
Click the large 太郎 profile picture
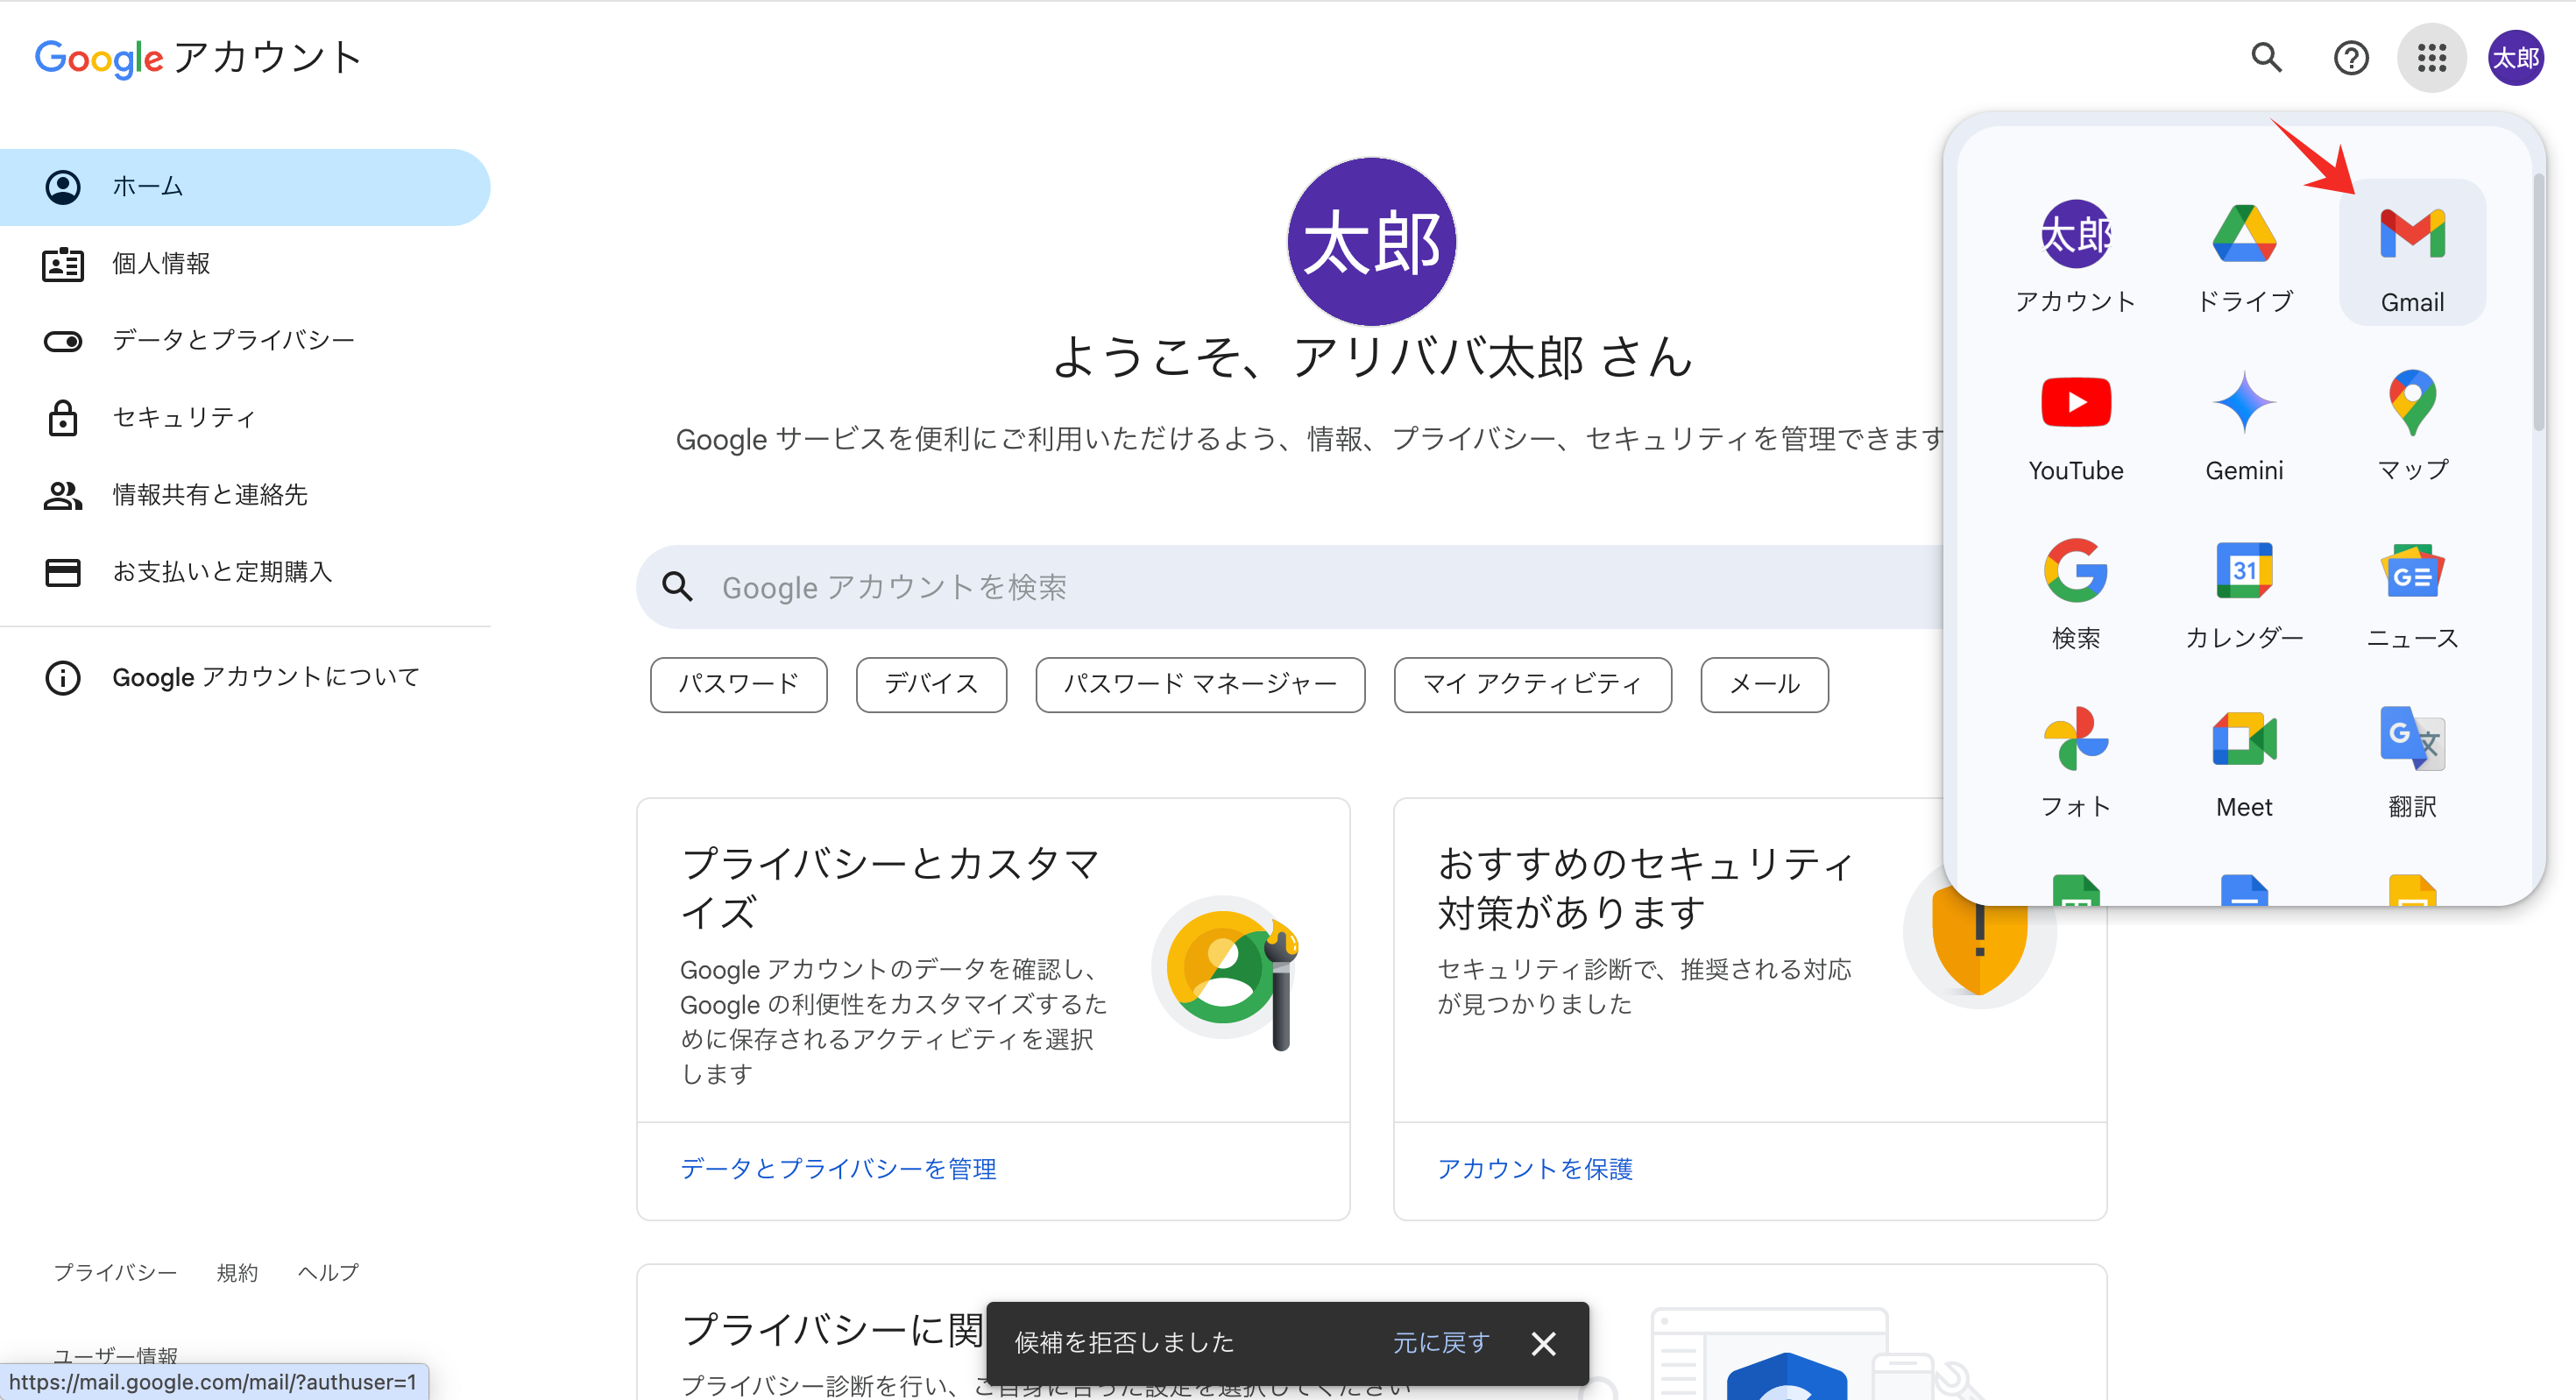(1371, 242)
